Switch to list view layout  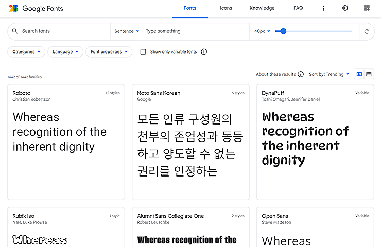point(369,74)
